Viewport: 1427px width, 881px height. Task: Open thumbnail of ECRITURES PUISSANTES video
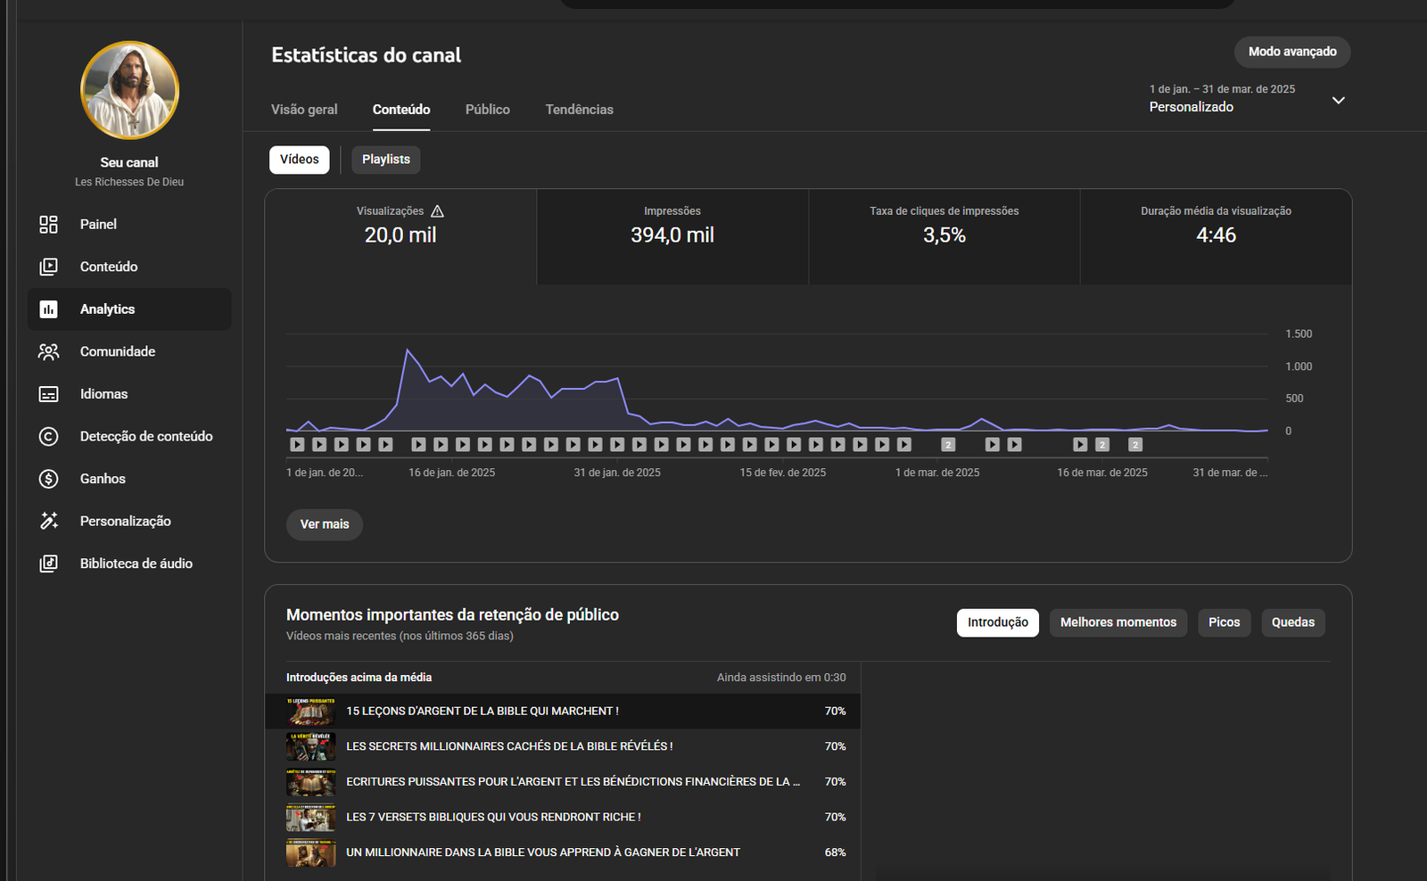click(x=310, y=782)
